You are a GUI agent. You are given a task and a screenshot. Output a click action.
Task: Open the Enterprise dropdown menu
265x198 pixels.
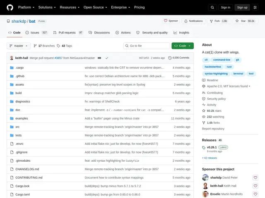[x=120, y=7]
